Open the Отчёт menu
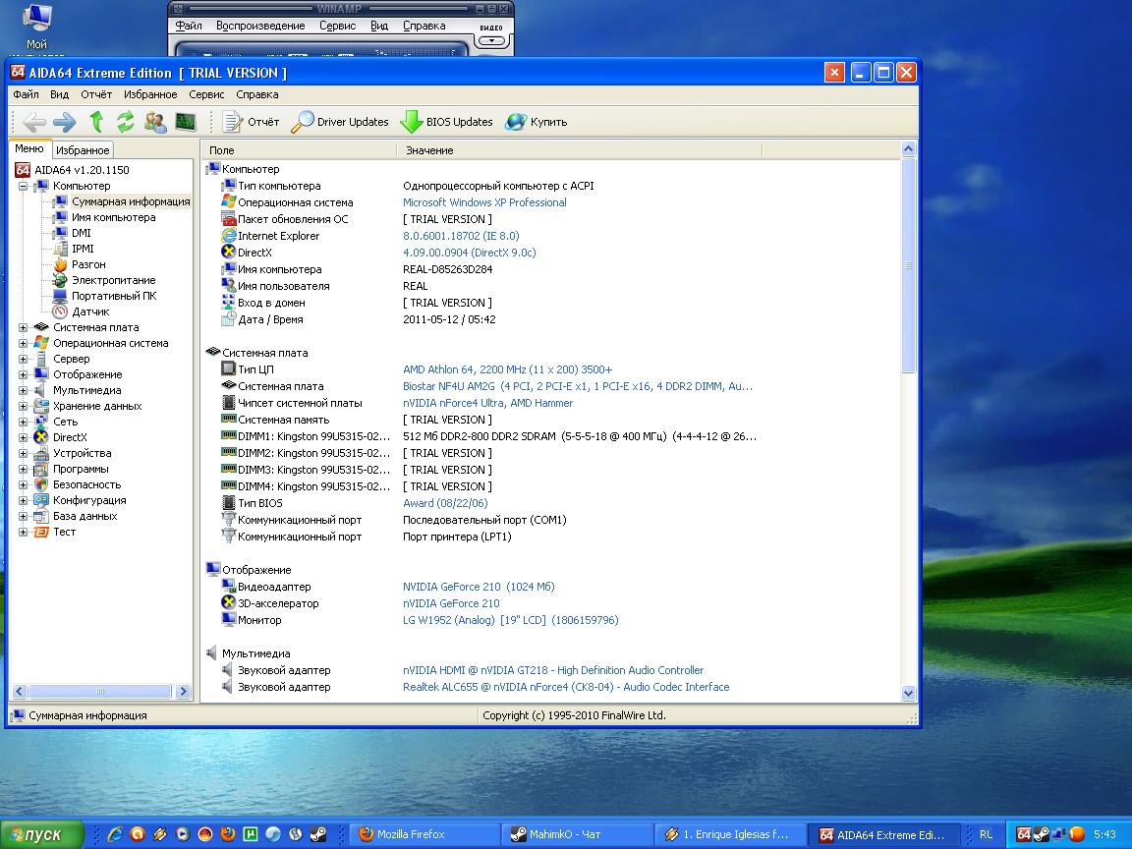 tap(96, 94)
